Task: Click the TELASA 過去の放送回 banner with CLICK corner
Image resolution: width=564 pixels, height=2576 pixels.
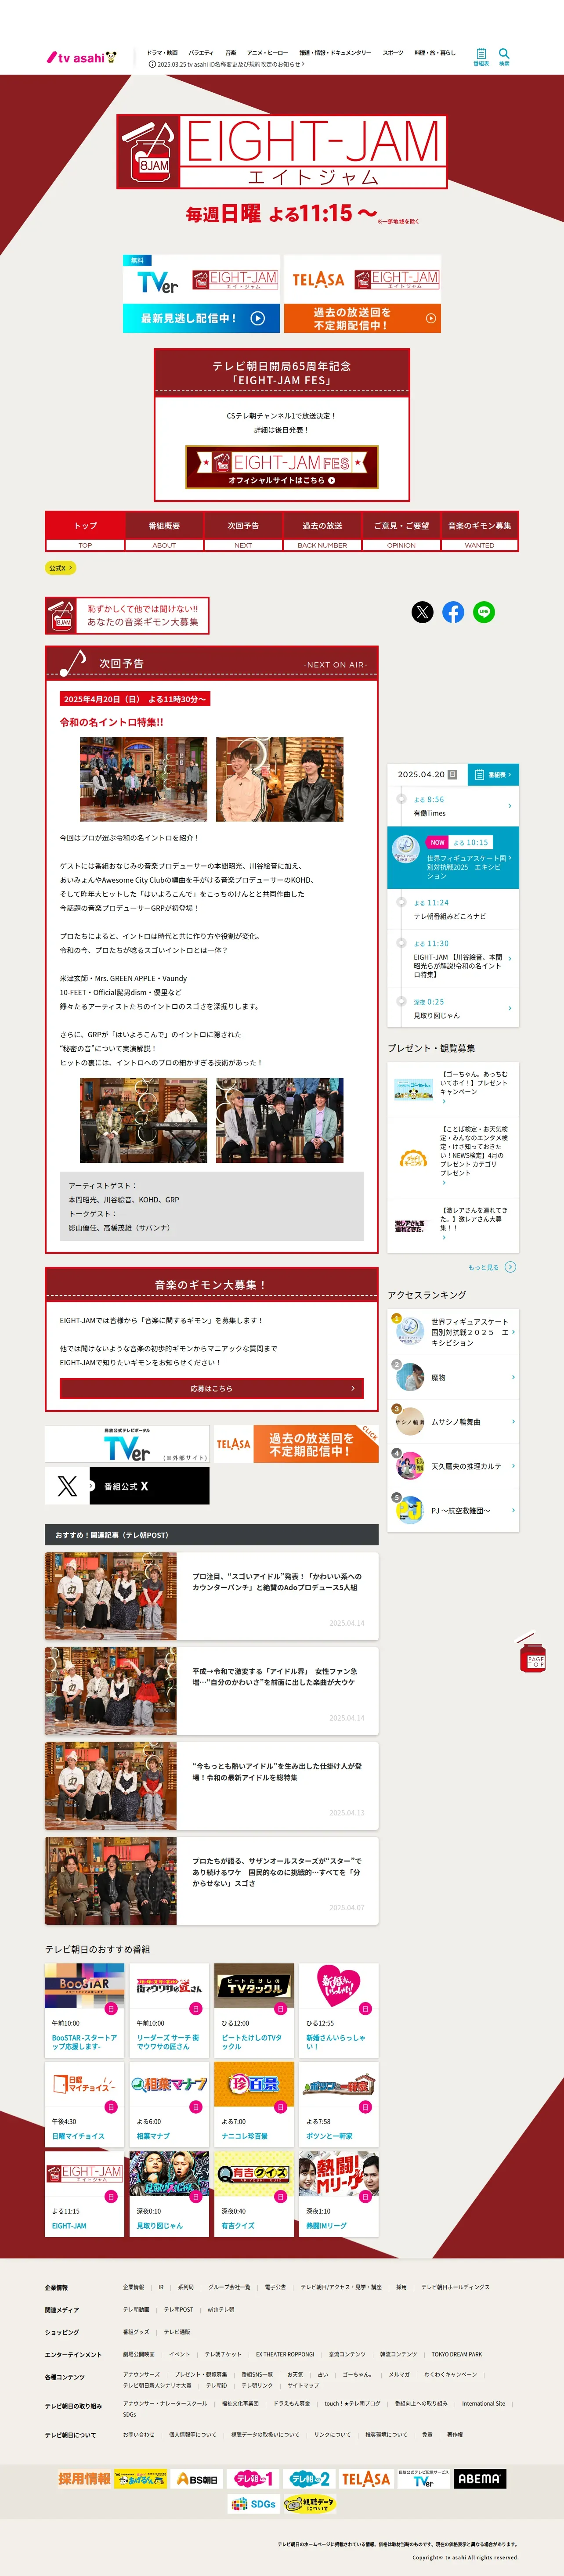Action: [x=297, y=1444]
